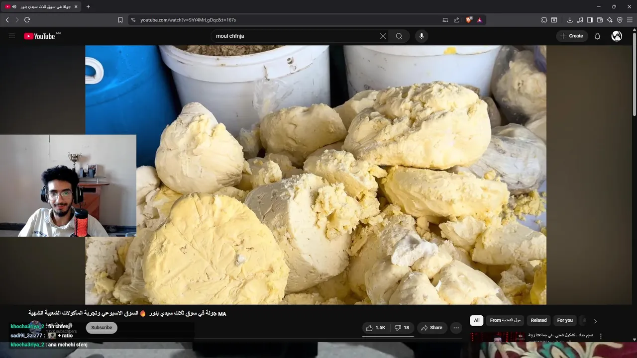Open a new browser tab
Viewport: 637px width, 358px height.
point(88,6)
